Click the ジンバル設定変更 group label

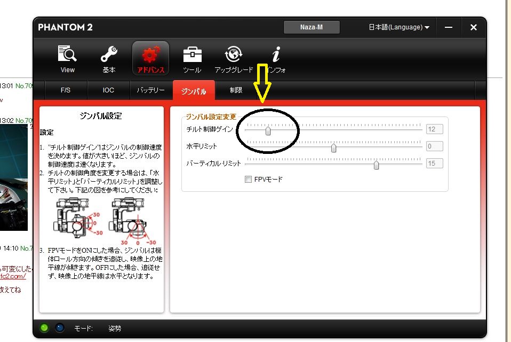[x=211, y=117]
